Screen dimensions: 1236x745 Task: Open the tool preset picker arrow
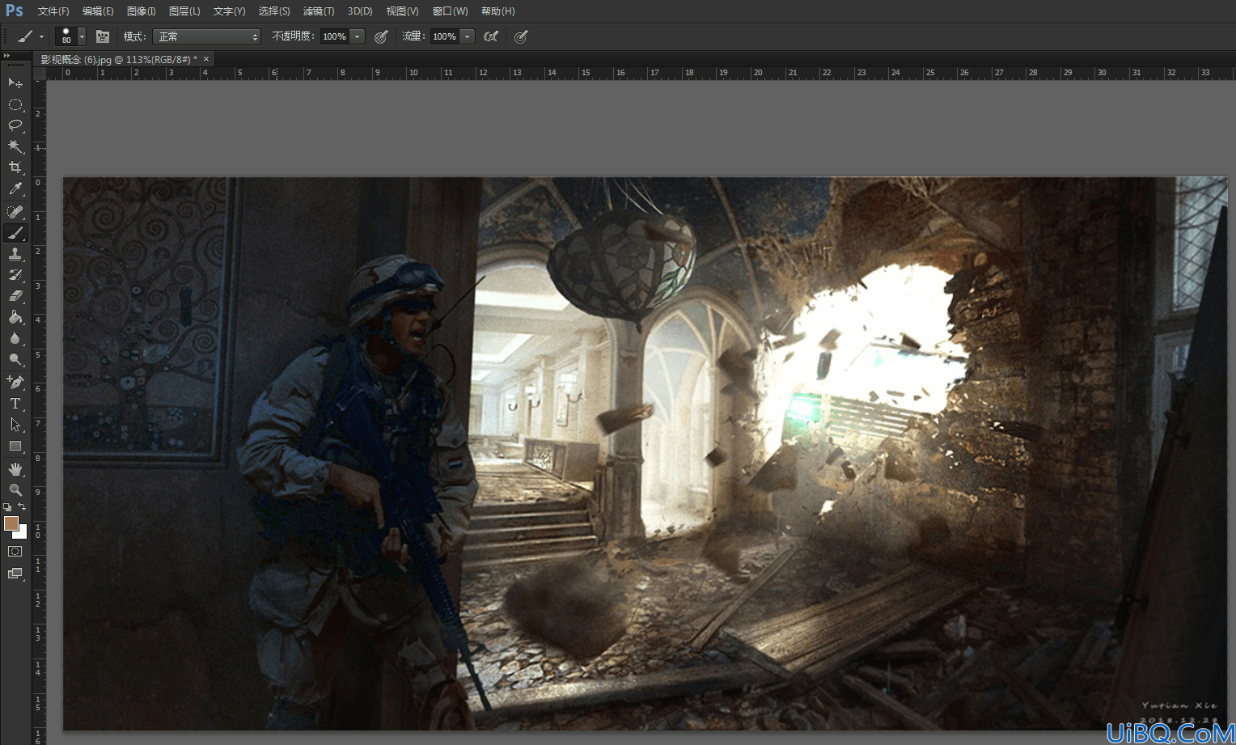pyautogui.click(x=41, y=36)
